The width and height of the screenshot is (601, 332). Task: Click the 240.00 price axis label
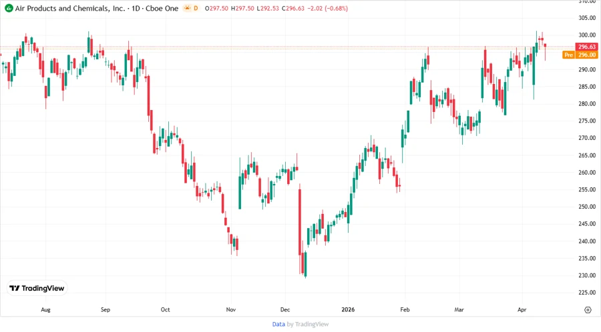587,241
